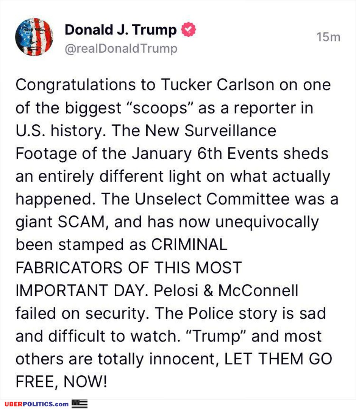The width and height of the screenshot is (356, 409).
Task: Click the closing FREE, NOW! text
Action: (x=61, y=382)
